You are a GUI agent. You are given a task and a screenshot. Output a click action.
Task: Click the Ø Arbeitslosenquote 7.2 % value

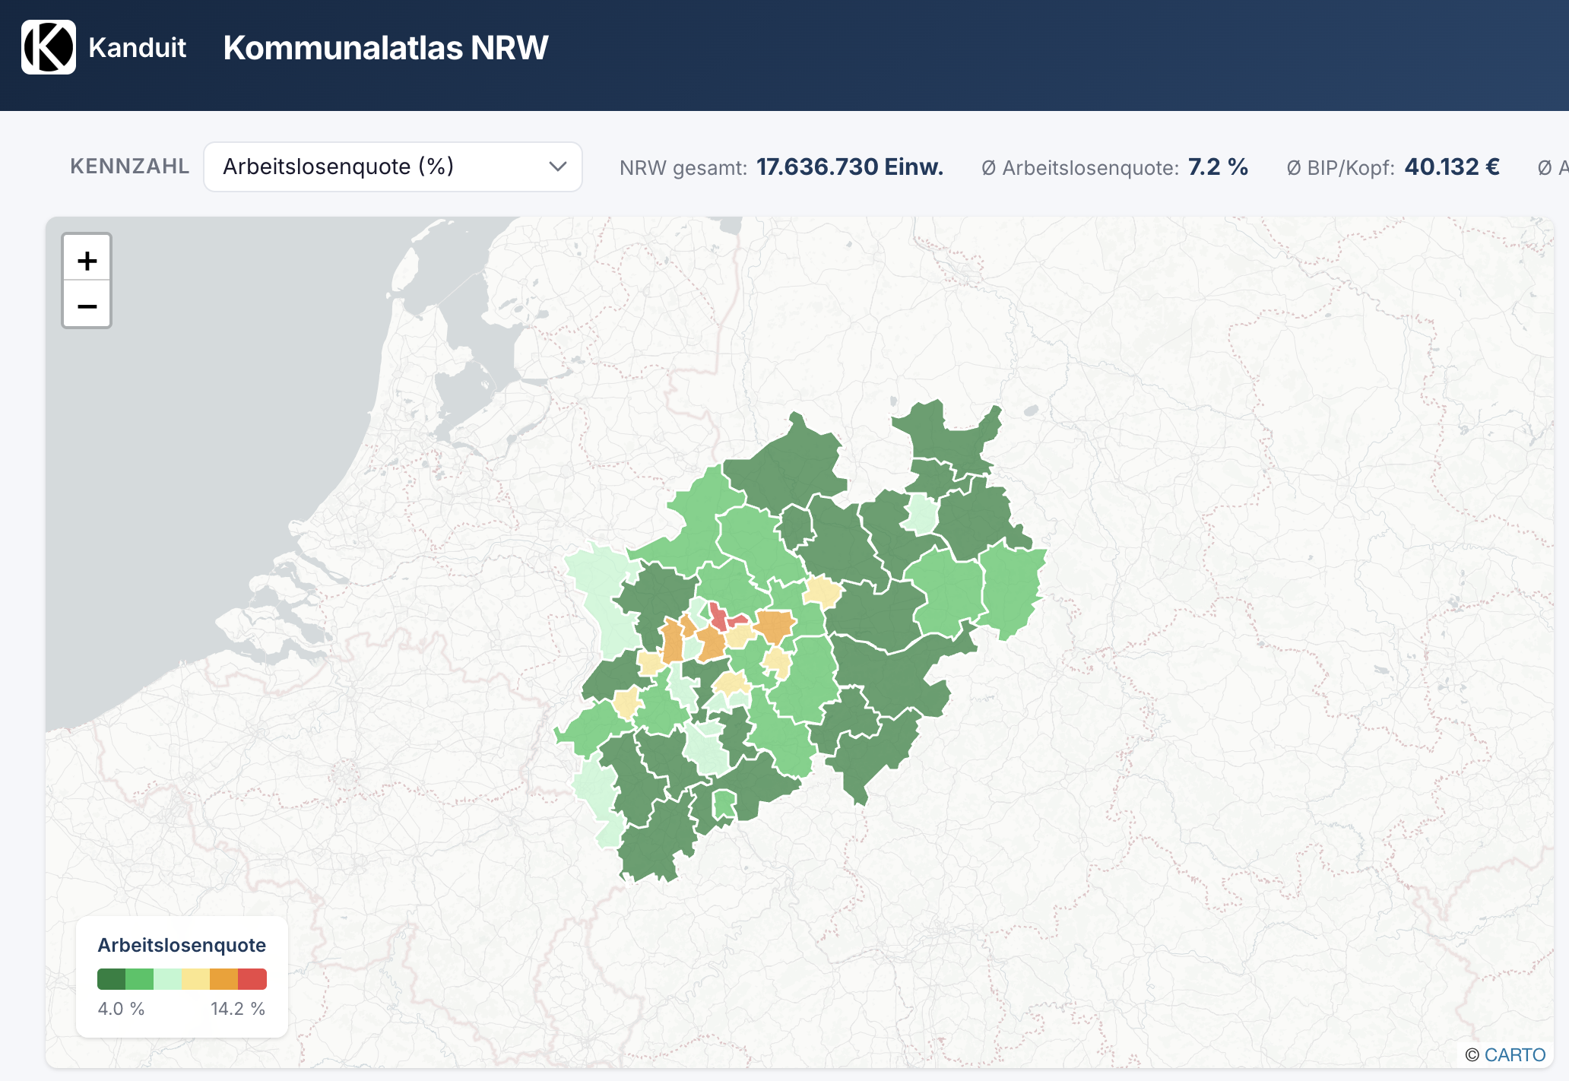pyautogui.click(x=1217, y=167)
